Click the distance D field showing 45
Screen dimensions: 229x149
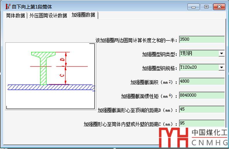pyautogui.click(x=202, y=109)
